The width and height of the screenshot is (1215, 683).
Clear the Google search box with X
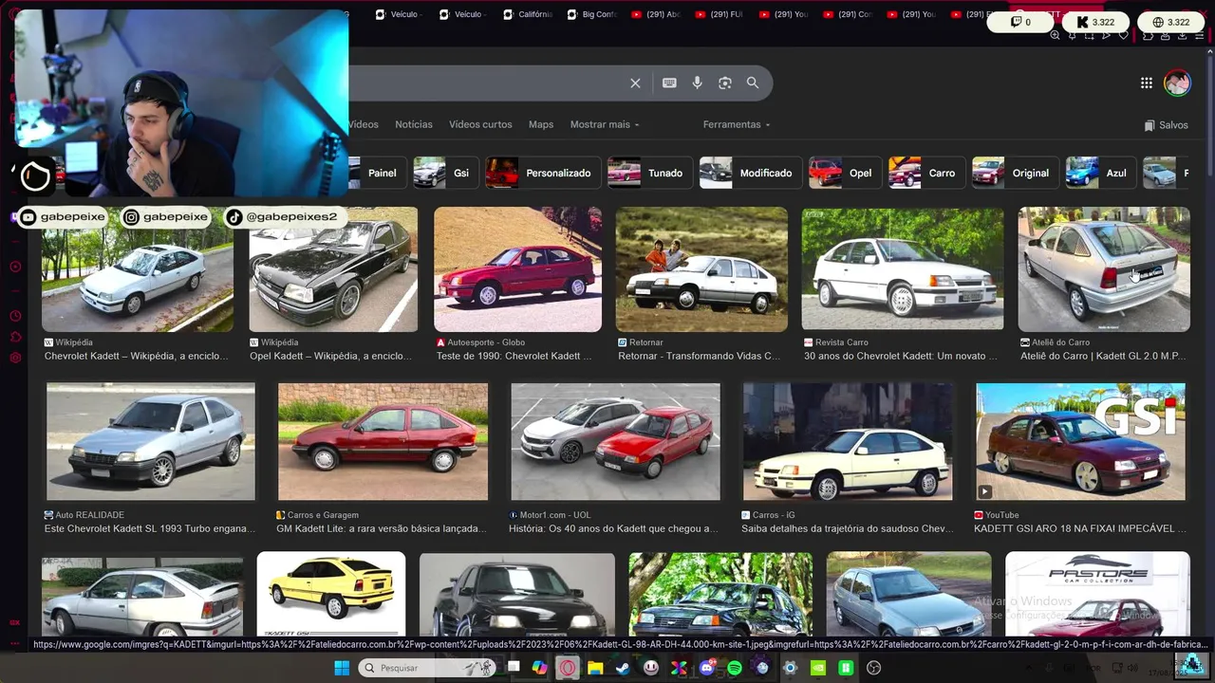[635, 83]
